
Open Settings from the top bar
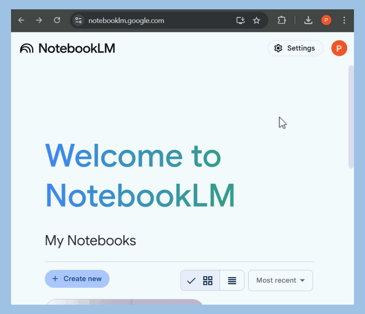click(295, 48)
